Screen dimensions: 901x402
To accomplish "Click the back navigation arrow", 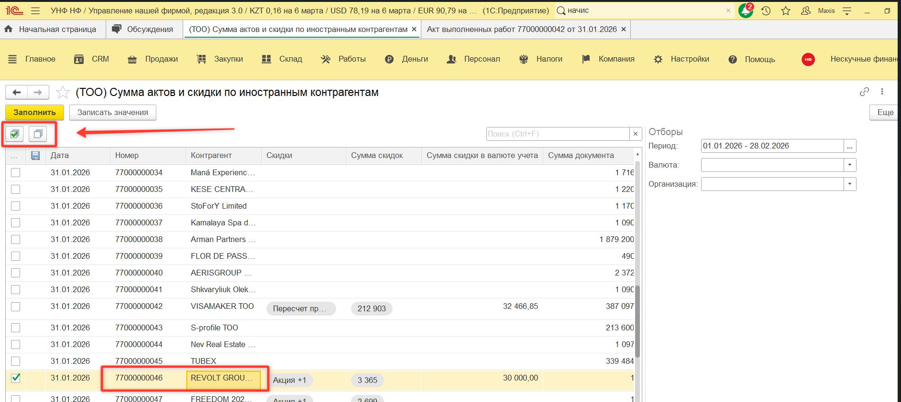I will click(x=17, y=92).
